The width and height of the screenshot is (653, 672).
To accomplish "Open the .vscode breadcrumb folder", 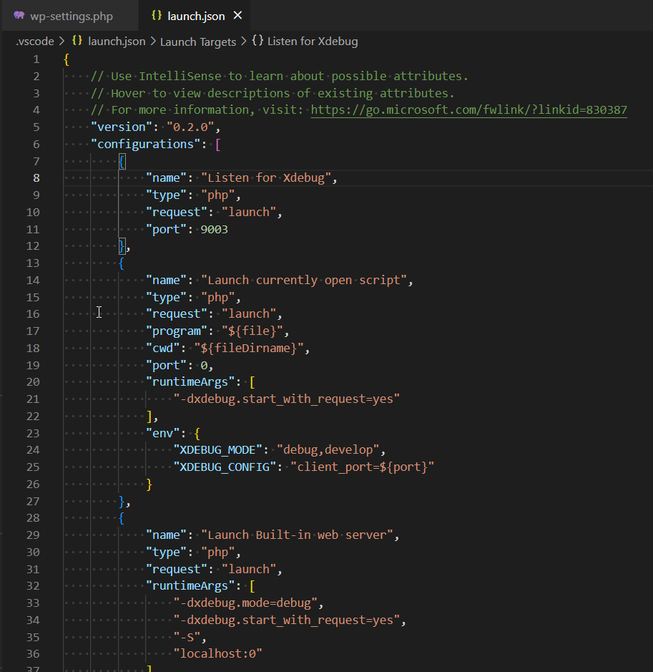I will point(34,42).
